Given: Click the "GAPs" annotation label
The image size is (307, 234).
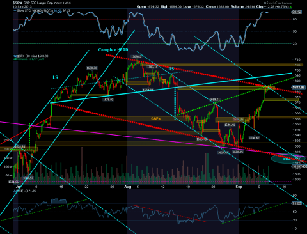Looking at the screenshot, I should pos(156,118).
